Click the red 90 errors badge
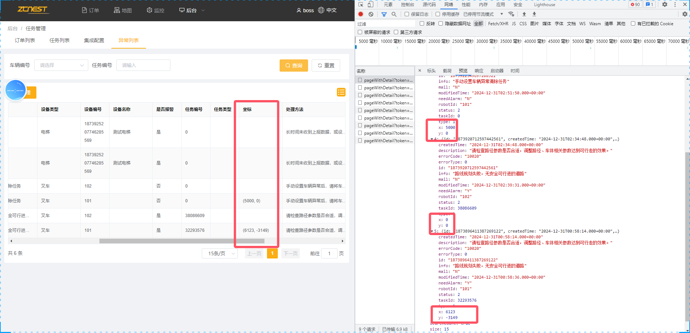This screenshot has width=690, height=333. [635, 4]
